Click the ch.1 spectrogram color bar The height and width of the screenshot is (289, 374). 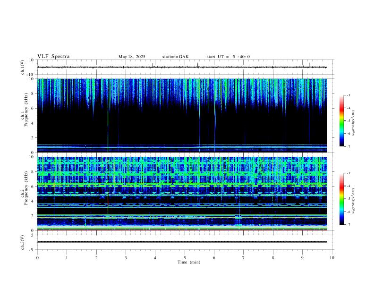[341, 121]
